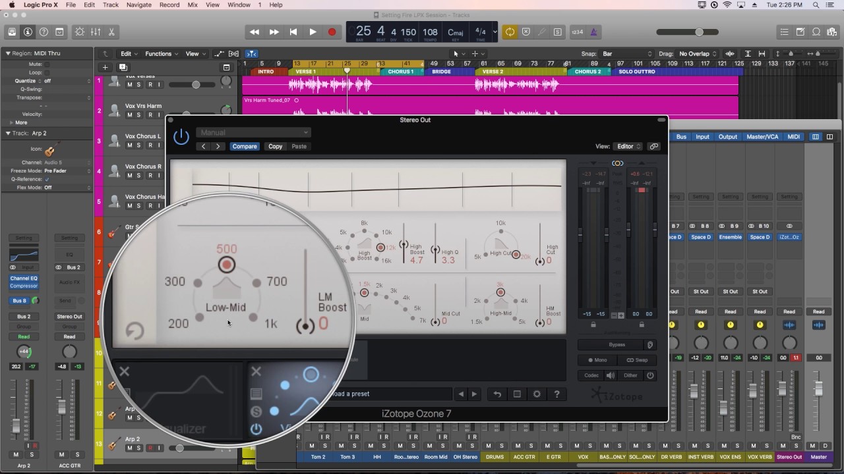
Task: Open the Quick Help question icon
Action: tap(44, 32)
